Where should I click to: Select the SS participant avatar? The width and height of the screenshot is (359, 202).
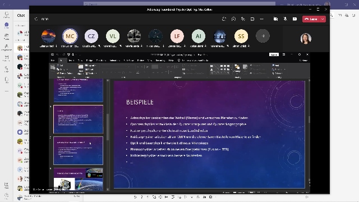[241, 36]
